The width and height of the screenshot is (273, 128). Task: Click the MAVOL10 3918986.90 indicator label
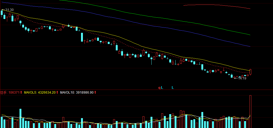[x=77, y=92]
